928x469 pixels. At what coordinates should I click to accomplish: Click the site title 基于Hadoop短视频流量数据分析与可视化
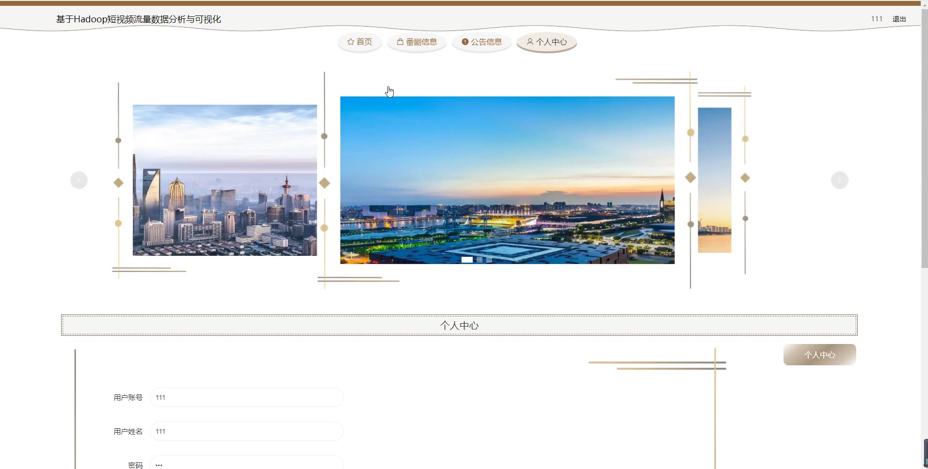click(x=139, y=19)
